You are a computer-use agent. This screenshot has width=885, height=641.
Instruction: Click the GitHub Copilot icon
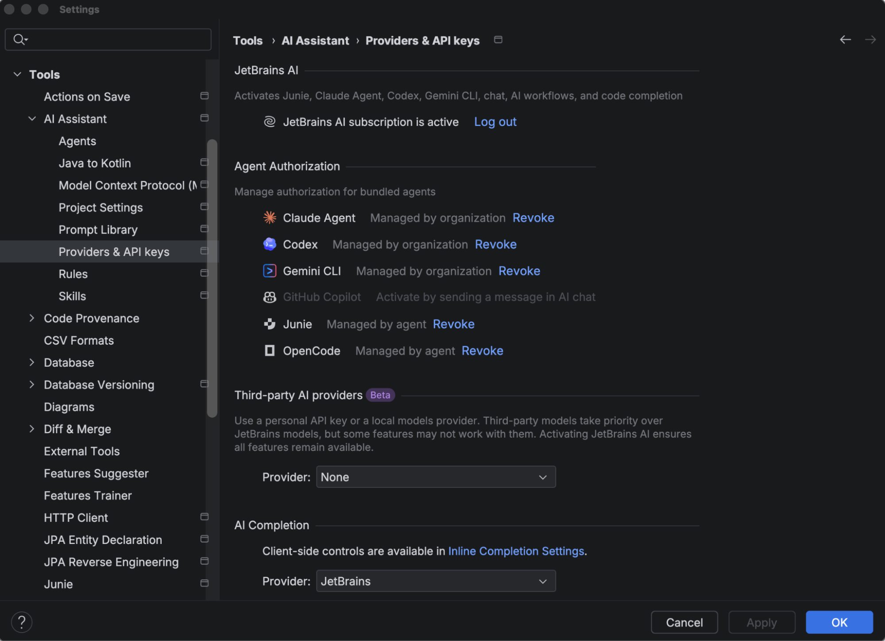[270, 297]
